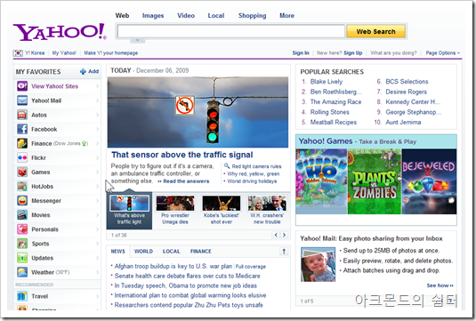Screen dimensions: 476x321
Task: Switch to the NEWS tab
Action: click(x=117, y=252)
